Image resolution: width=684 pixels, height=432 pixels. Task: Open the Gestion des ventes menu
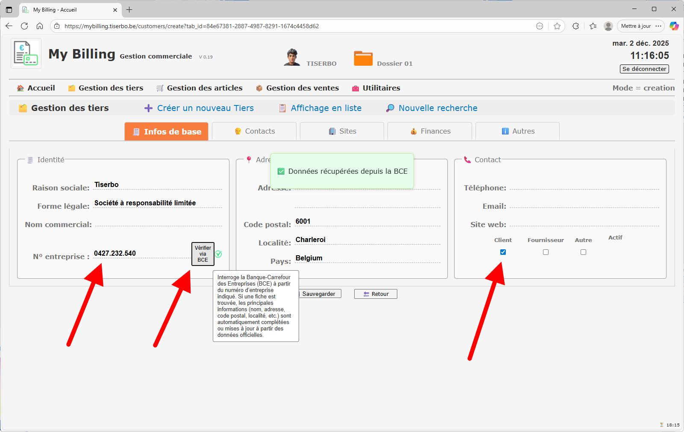point(302,88)
